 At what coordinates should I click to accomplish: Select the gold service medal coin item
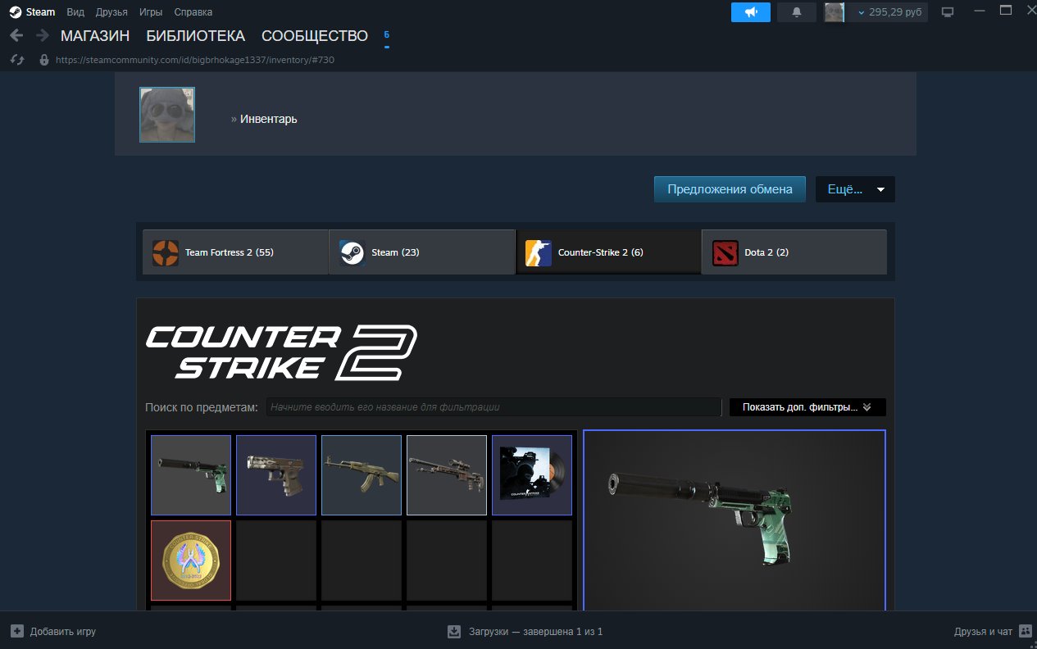click(x=191, y=560)
